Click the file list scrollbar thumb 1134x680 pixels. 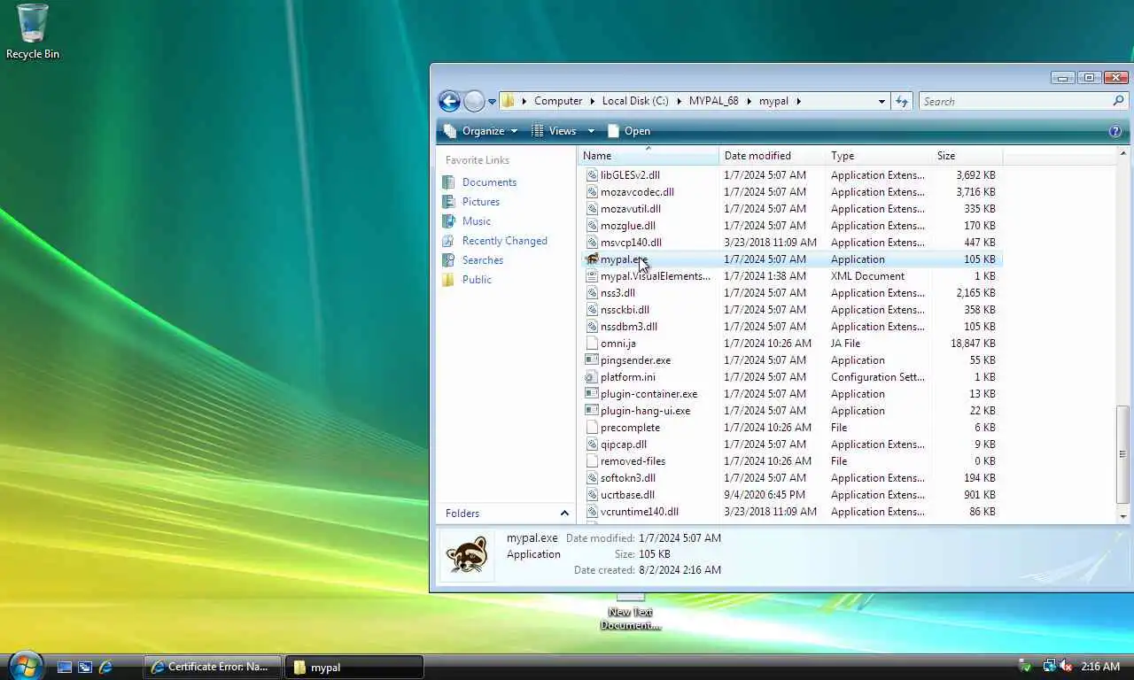click(x=1123, y=455)
